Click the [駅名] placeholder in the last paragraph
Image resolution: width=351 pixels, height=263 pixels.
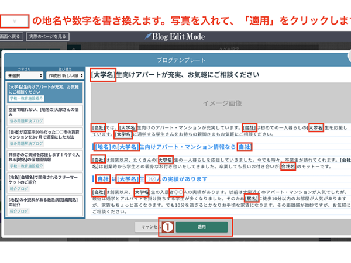tap(250, 198)
